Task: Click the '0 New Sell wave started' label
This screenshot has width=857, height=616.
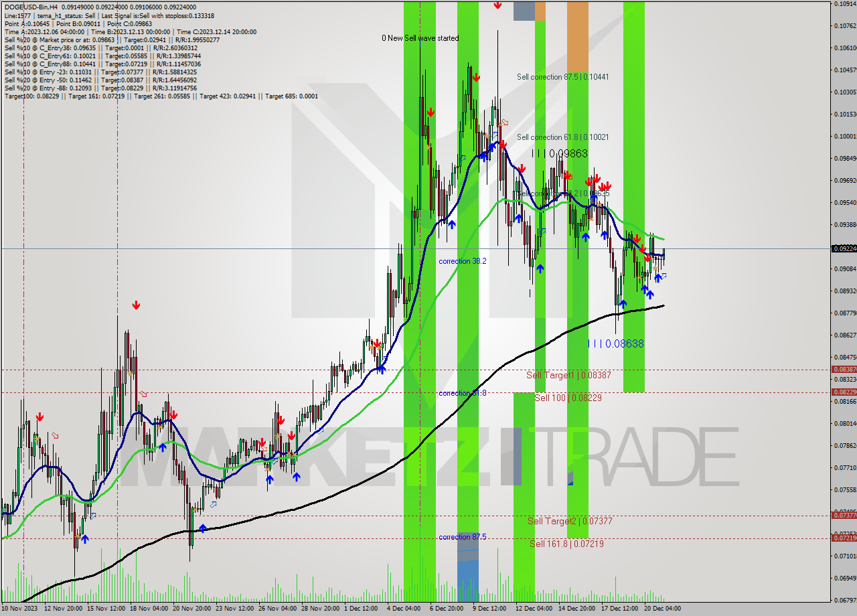Action: 420,38
